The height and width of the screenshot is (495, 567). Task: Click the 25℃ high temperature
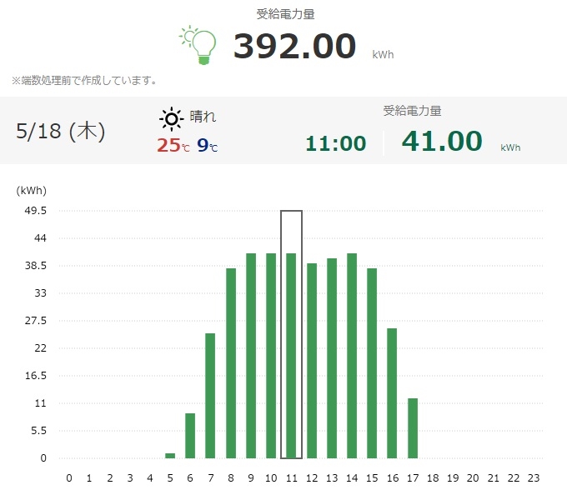pyautogui.click(x=173, y=145)
